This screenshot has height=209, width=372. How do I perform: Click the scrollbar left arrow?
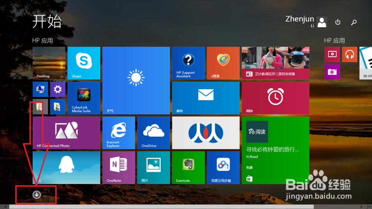pyautogui.click(x=6, y=207)
